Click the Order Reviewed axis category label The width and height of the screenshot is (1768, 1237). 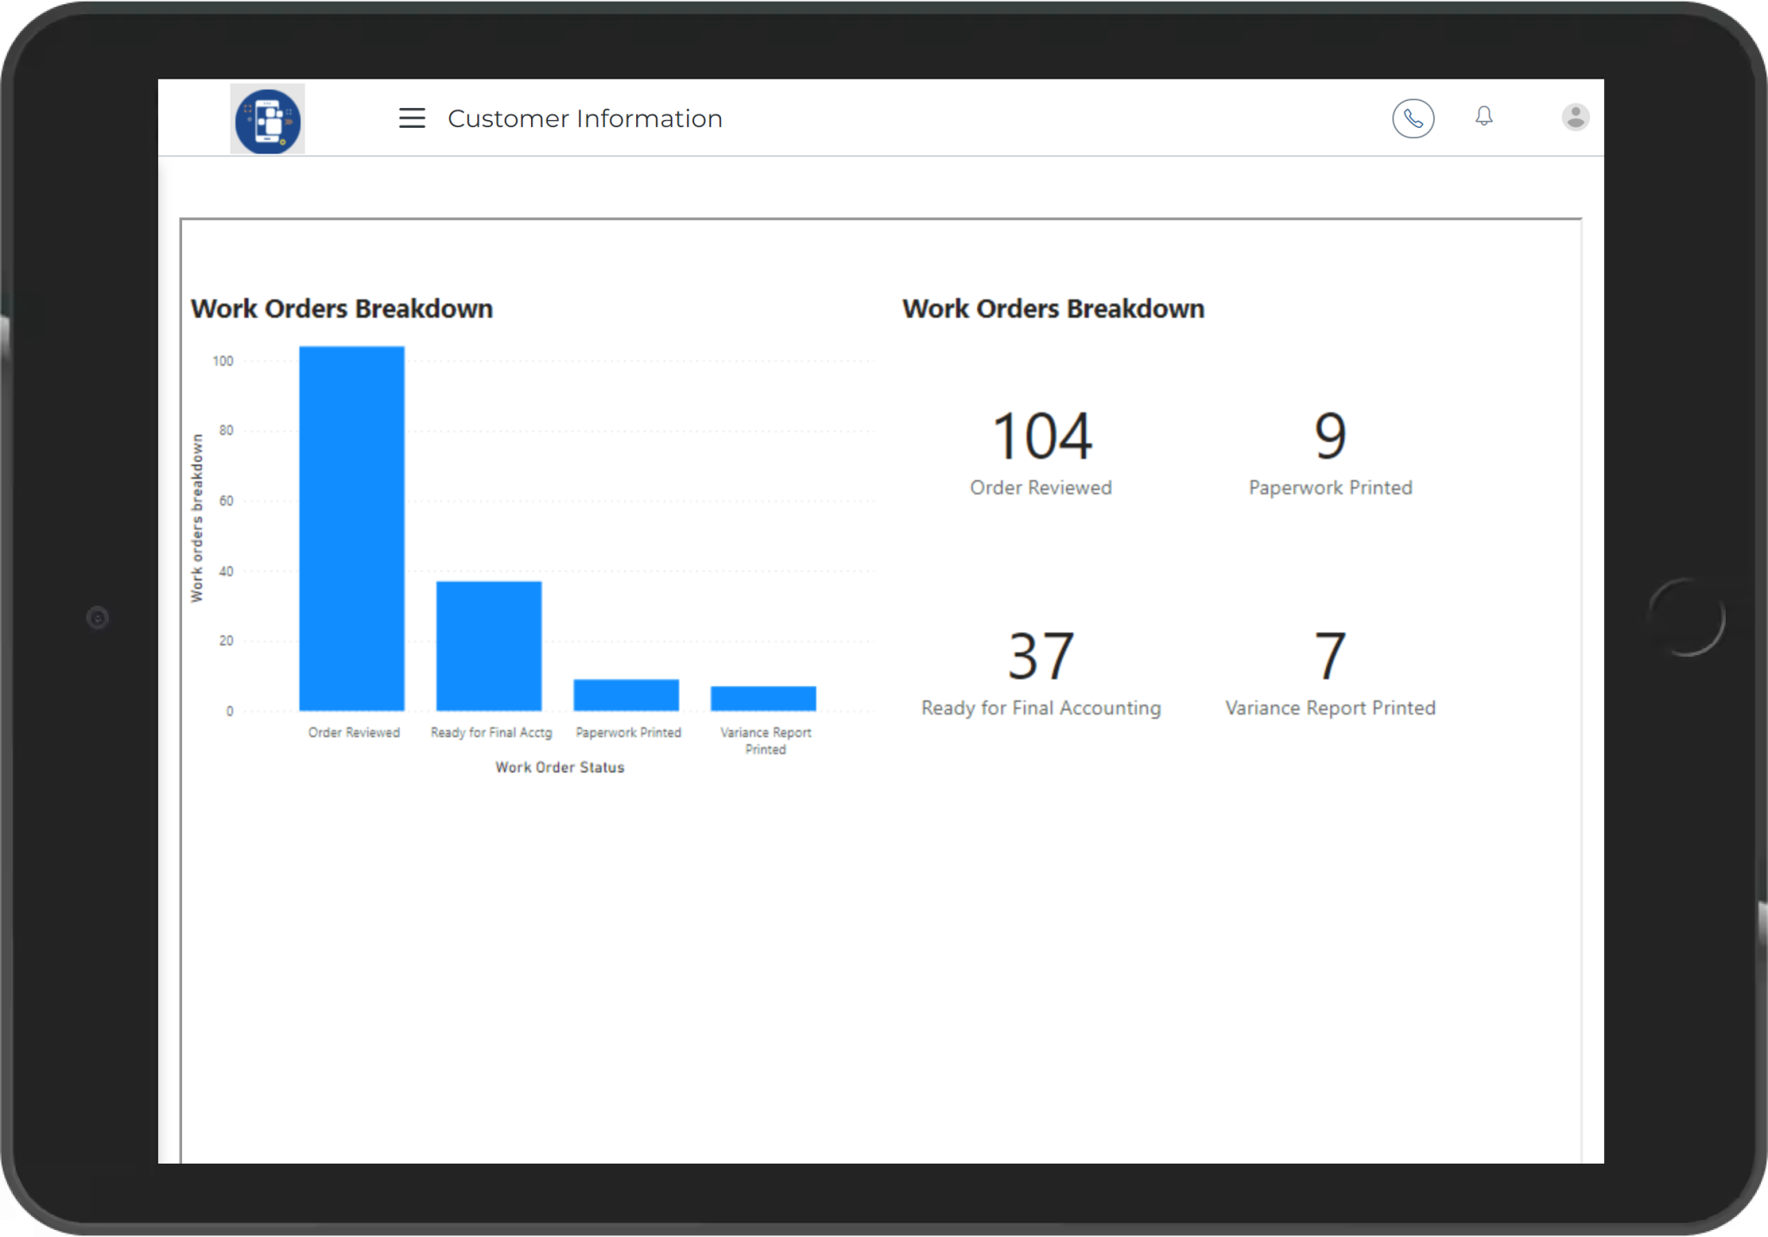pyautogui.click(x=354, y=732)
